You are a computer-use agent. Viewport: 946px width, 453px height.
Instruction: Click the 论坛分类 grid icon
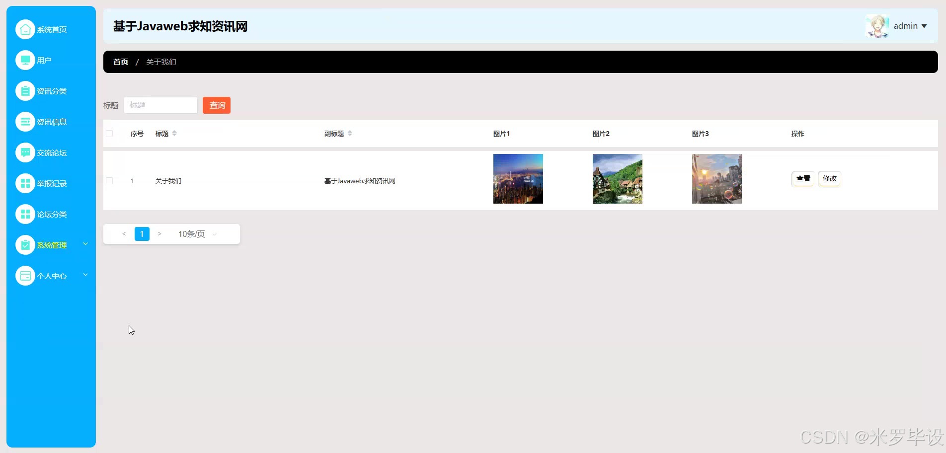25,214
